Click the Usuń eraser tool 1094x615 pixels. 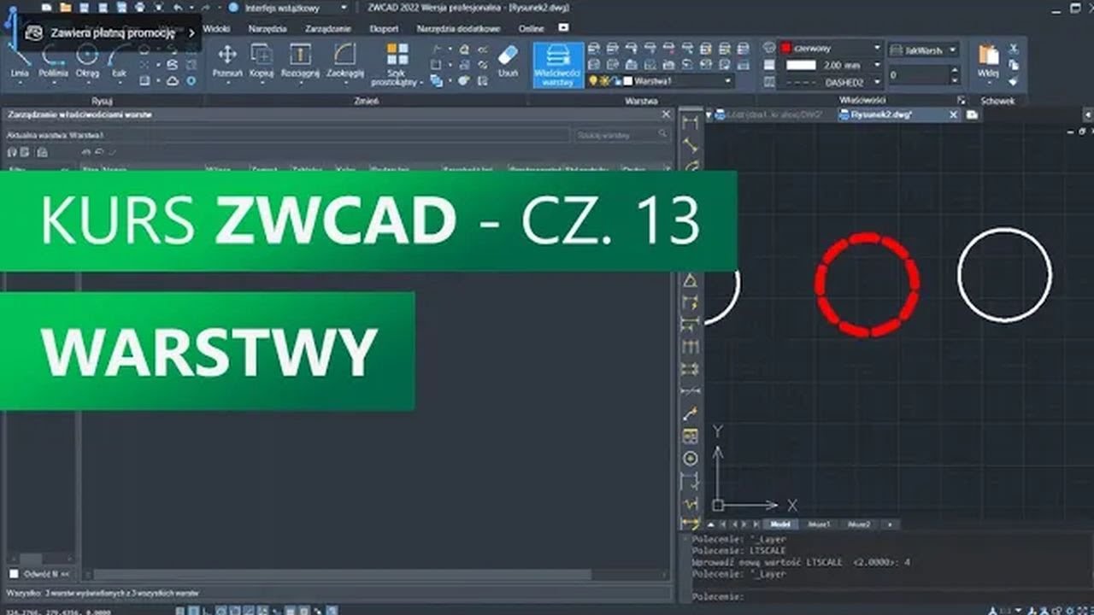coord(508,61)
